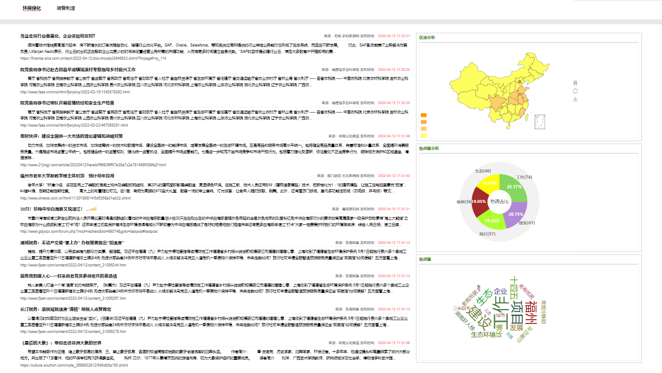Screen dimensions: 662x373
Task: Click the word 城市 in the word cloud
Action: (500, 315)
